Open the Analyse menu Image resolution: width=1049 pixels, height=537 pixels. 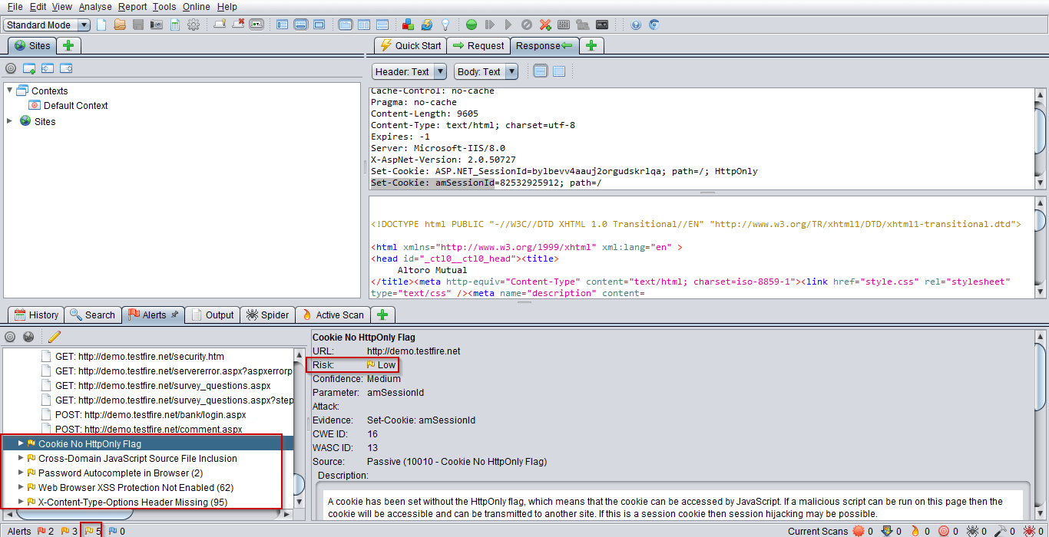point(95,7)
